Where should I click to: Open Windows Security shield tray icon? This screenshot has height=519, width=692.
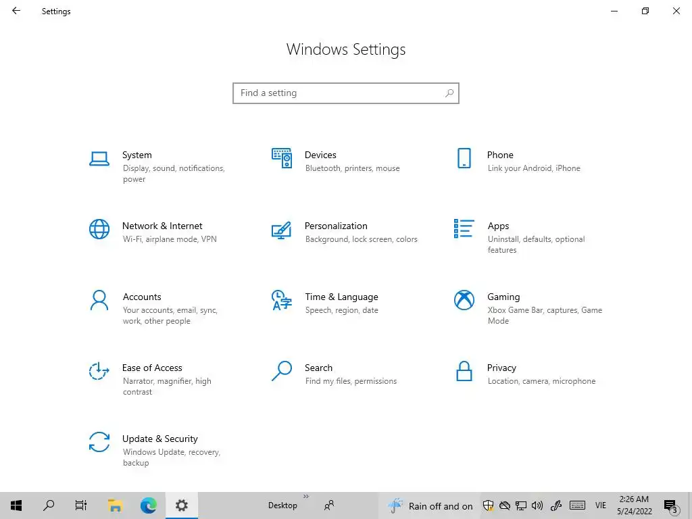(x=488, y=505)
